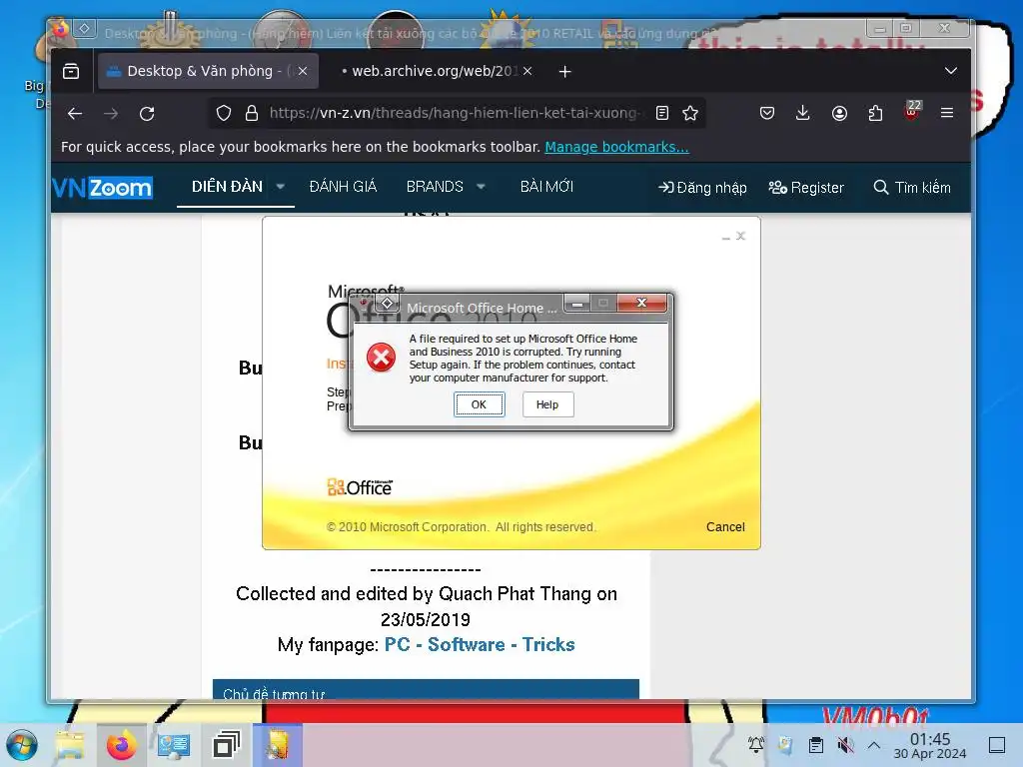
Task: Open the extensions puzzle icon
Action: [x=875, y=114]
